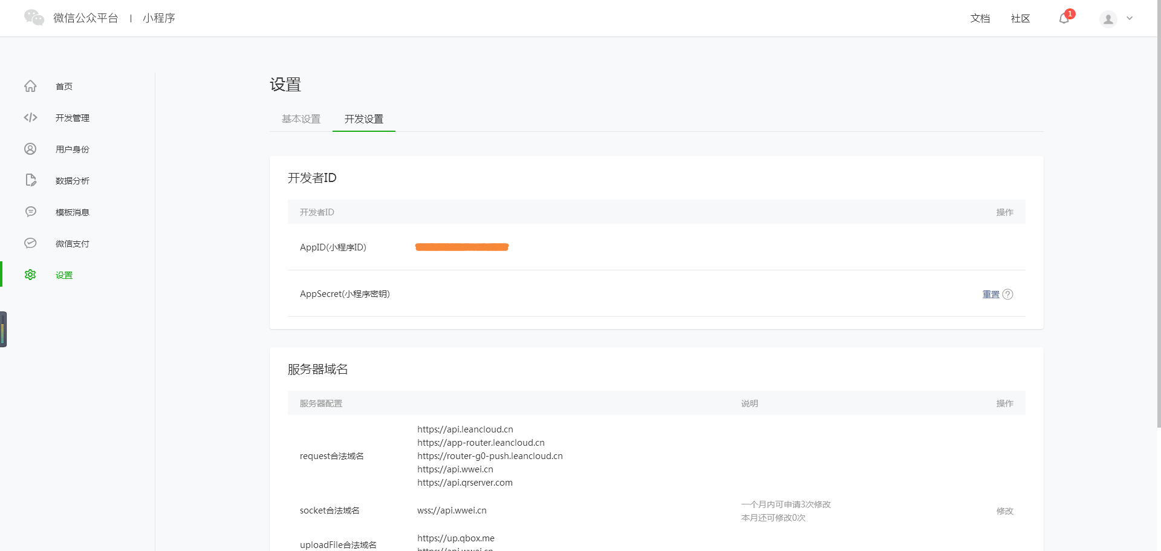
Task: Open the 社区 link in header
Action: coord(1021,19)
